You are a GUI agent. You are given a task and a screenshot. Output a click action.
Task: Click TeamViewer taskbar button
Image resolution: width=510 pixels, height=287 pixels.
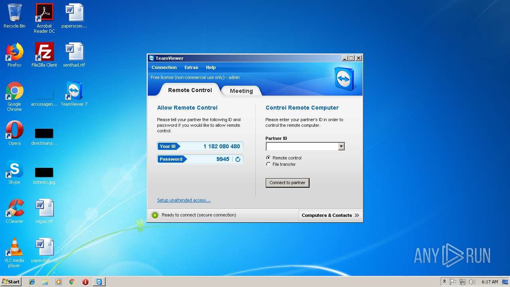99,282
